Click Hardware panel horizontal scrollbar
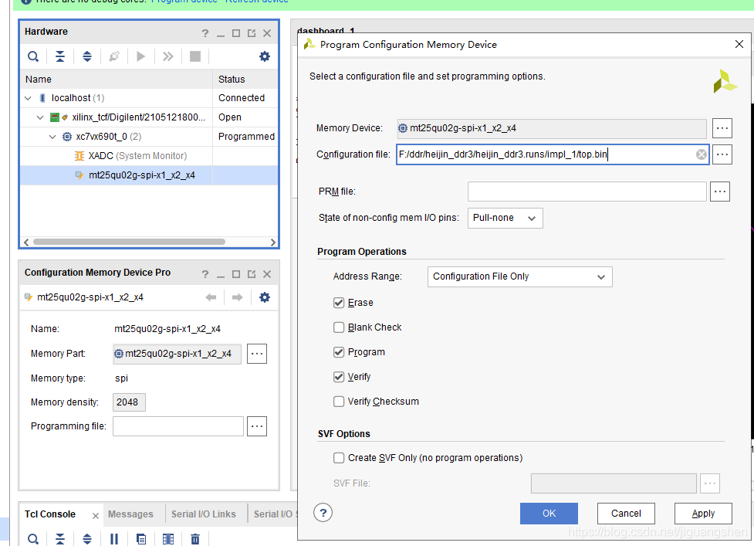This screenshot has height=546, width=754. click(129, 242)
